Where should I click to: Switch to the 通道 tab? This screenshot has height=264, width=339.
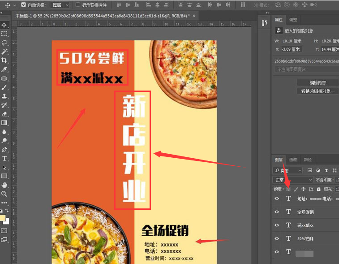coord(293,160)
